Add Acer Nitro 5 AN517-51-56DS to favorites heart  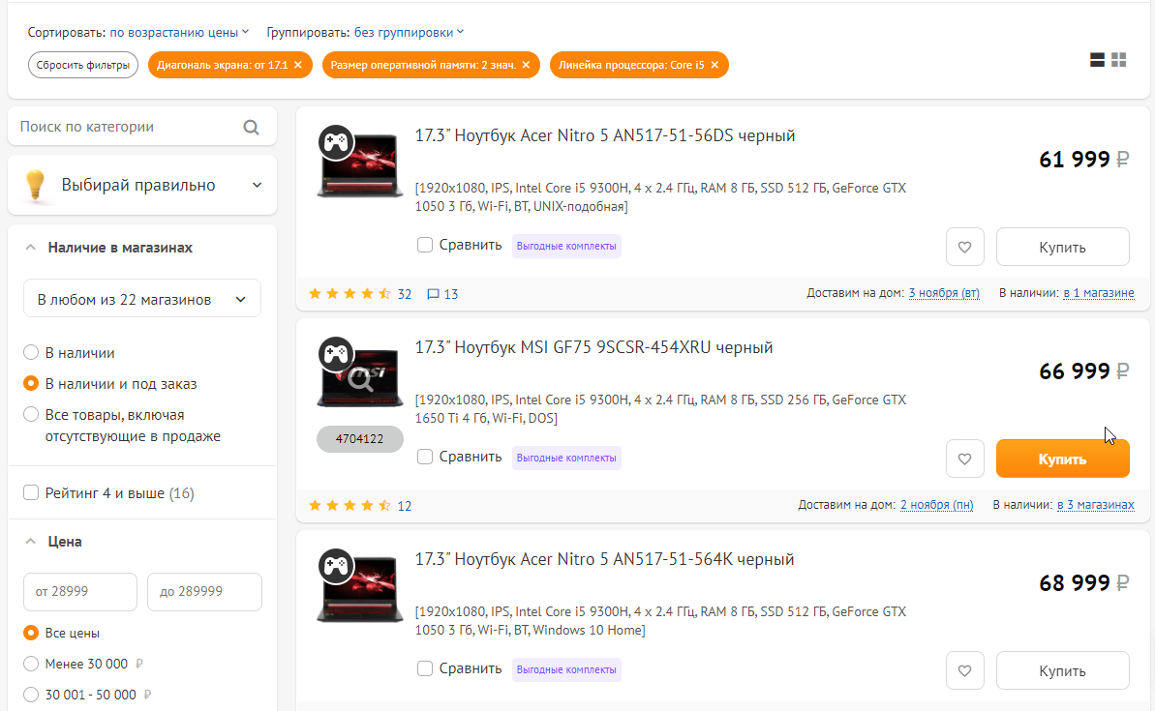(x=965, y=248)
